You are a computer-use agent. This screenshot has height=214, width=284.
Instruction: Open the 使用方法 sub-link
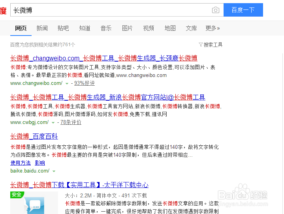[21, 163]
